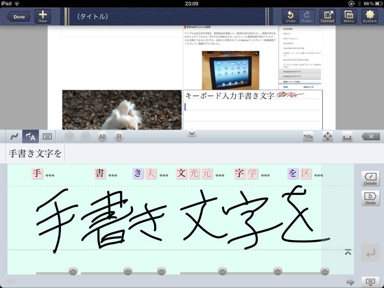
Task: Tap the Connect icon in the top toolbar
Action: 327,15
